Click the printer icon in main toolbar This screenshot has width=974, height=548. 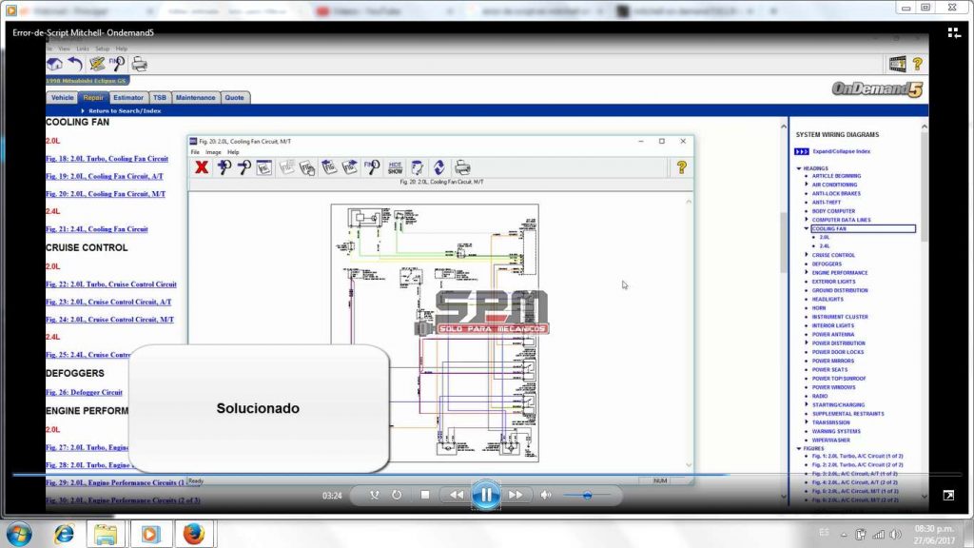pyautogui.click(x=139, y=64)
